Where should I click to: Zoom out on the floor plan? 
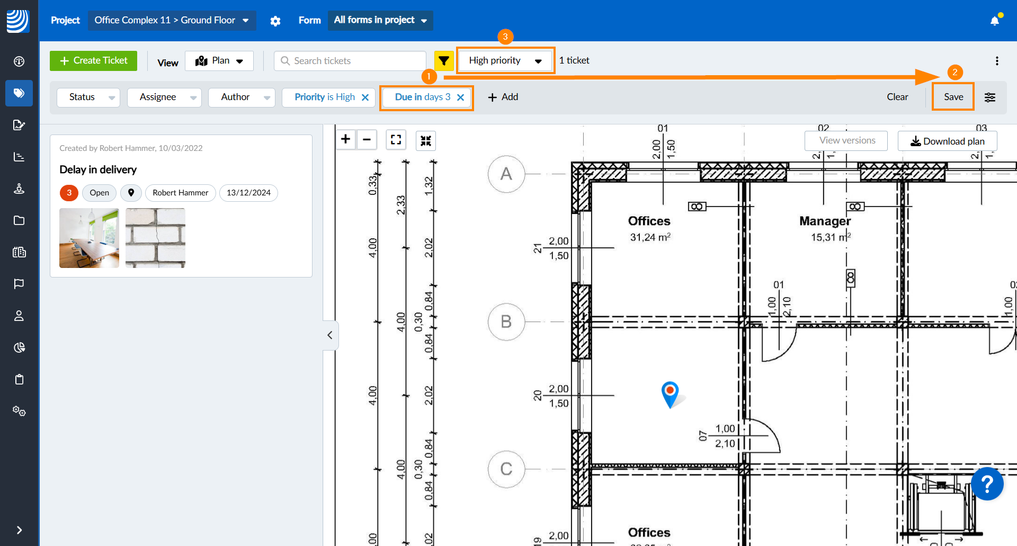(367, 139)
